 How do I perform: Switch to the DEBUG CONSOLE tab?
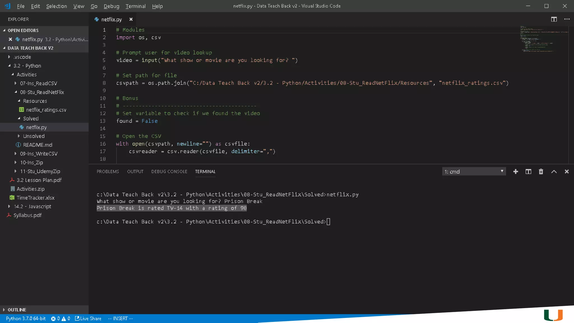pos(169,172)
